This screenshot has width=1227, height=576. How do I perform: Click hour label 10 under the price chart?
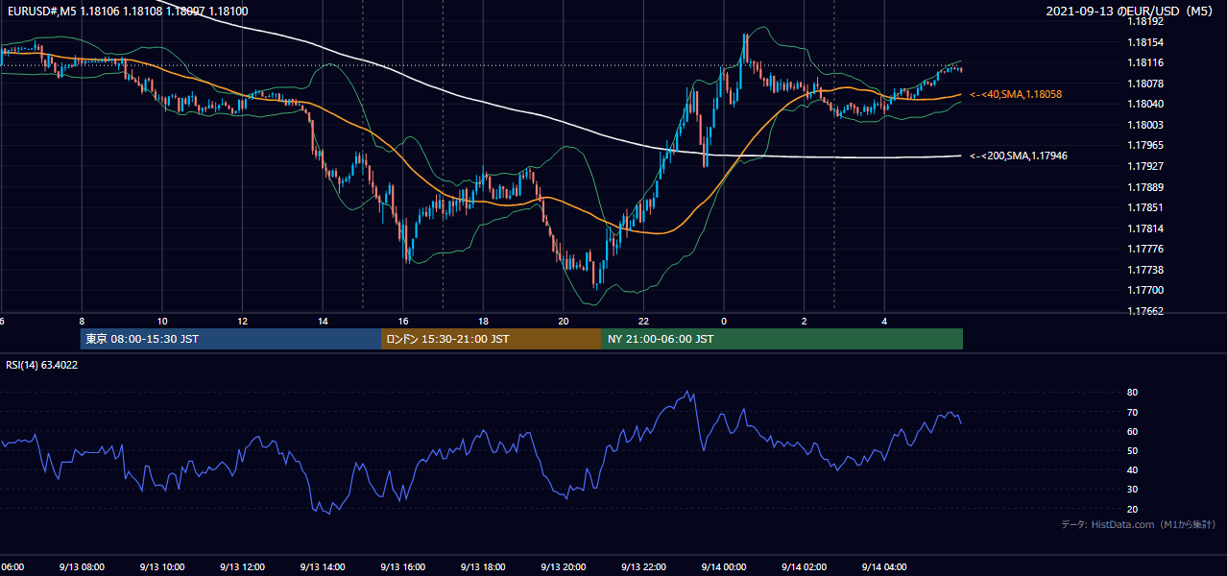[x=162, y=321]
